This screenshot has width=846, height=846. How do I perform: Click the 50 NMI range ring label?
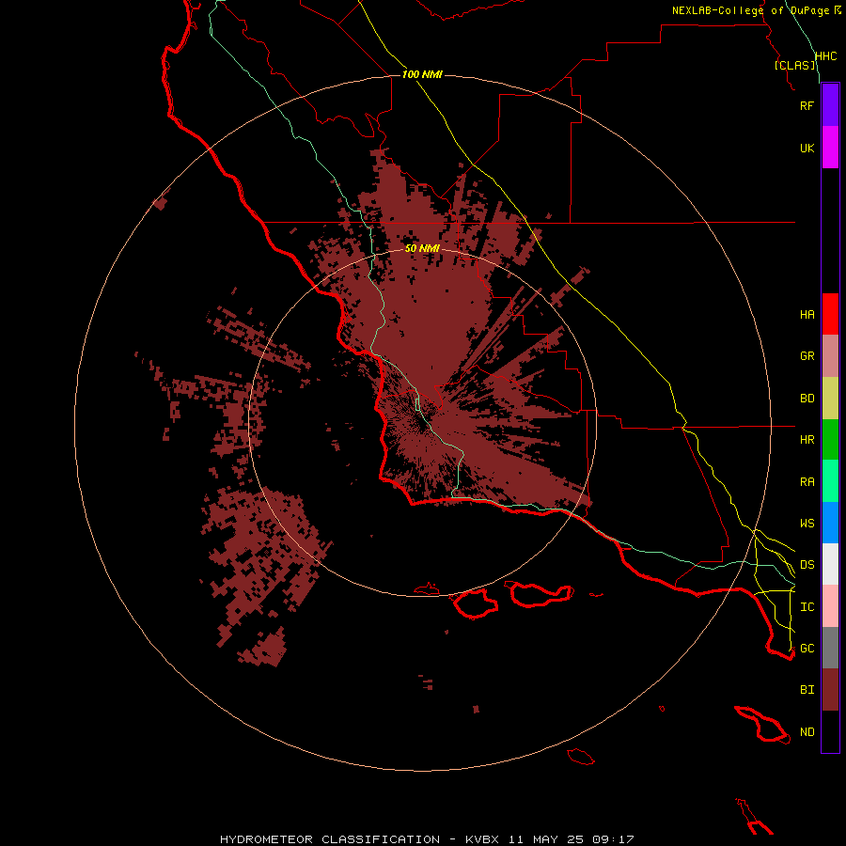422,248
